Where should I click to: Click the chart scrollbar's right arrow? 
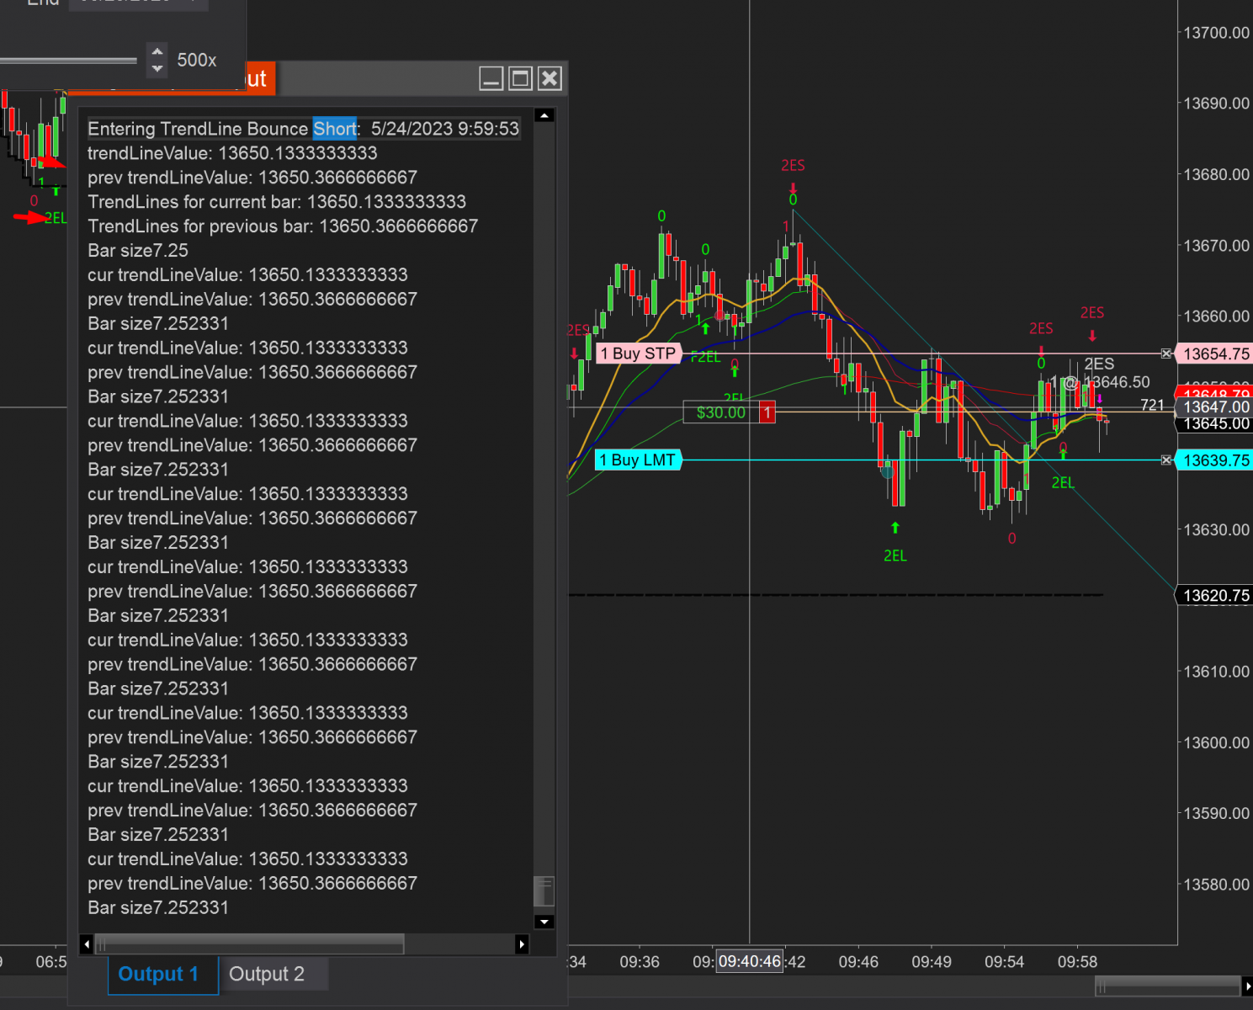pyautogui.click(x=1247, y=986)
